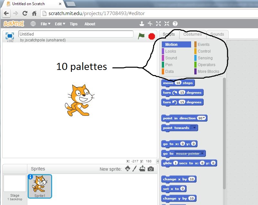Click the project title Untitled field
This screenshot has height=205, width=258.
click(76, 34)
